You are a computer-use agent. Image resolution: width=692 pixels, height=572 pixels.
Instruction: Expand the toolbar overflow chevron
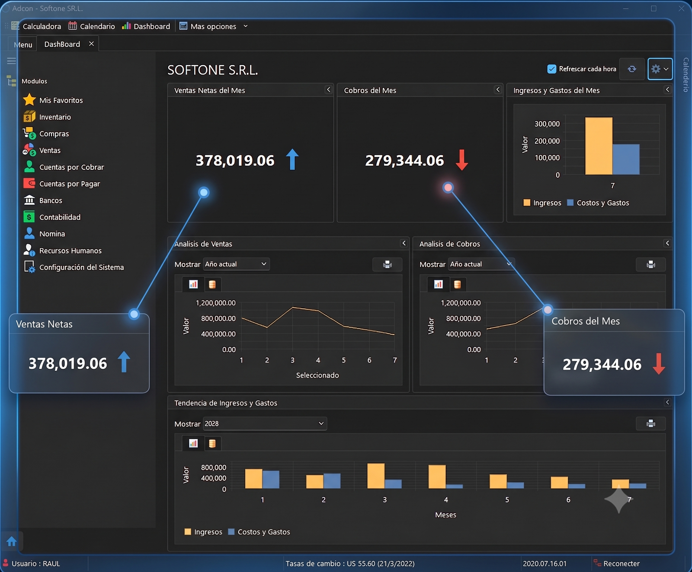pyautogui.click(x=246, y=26)
